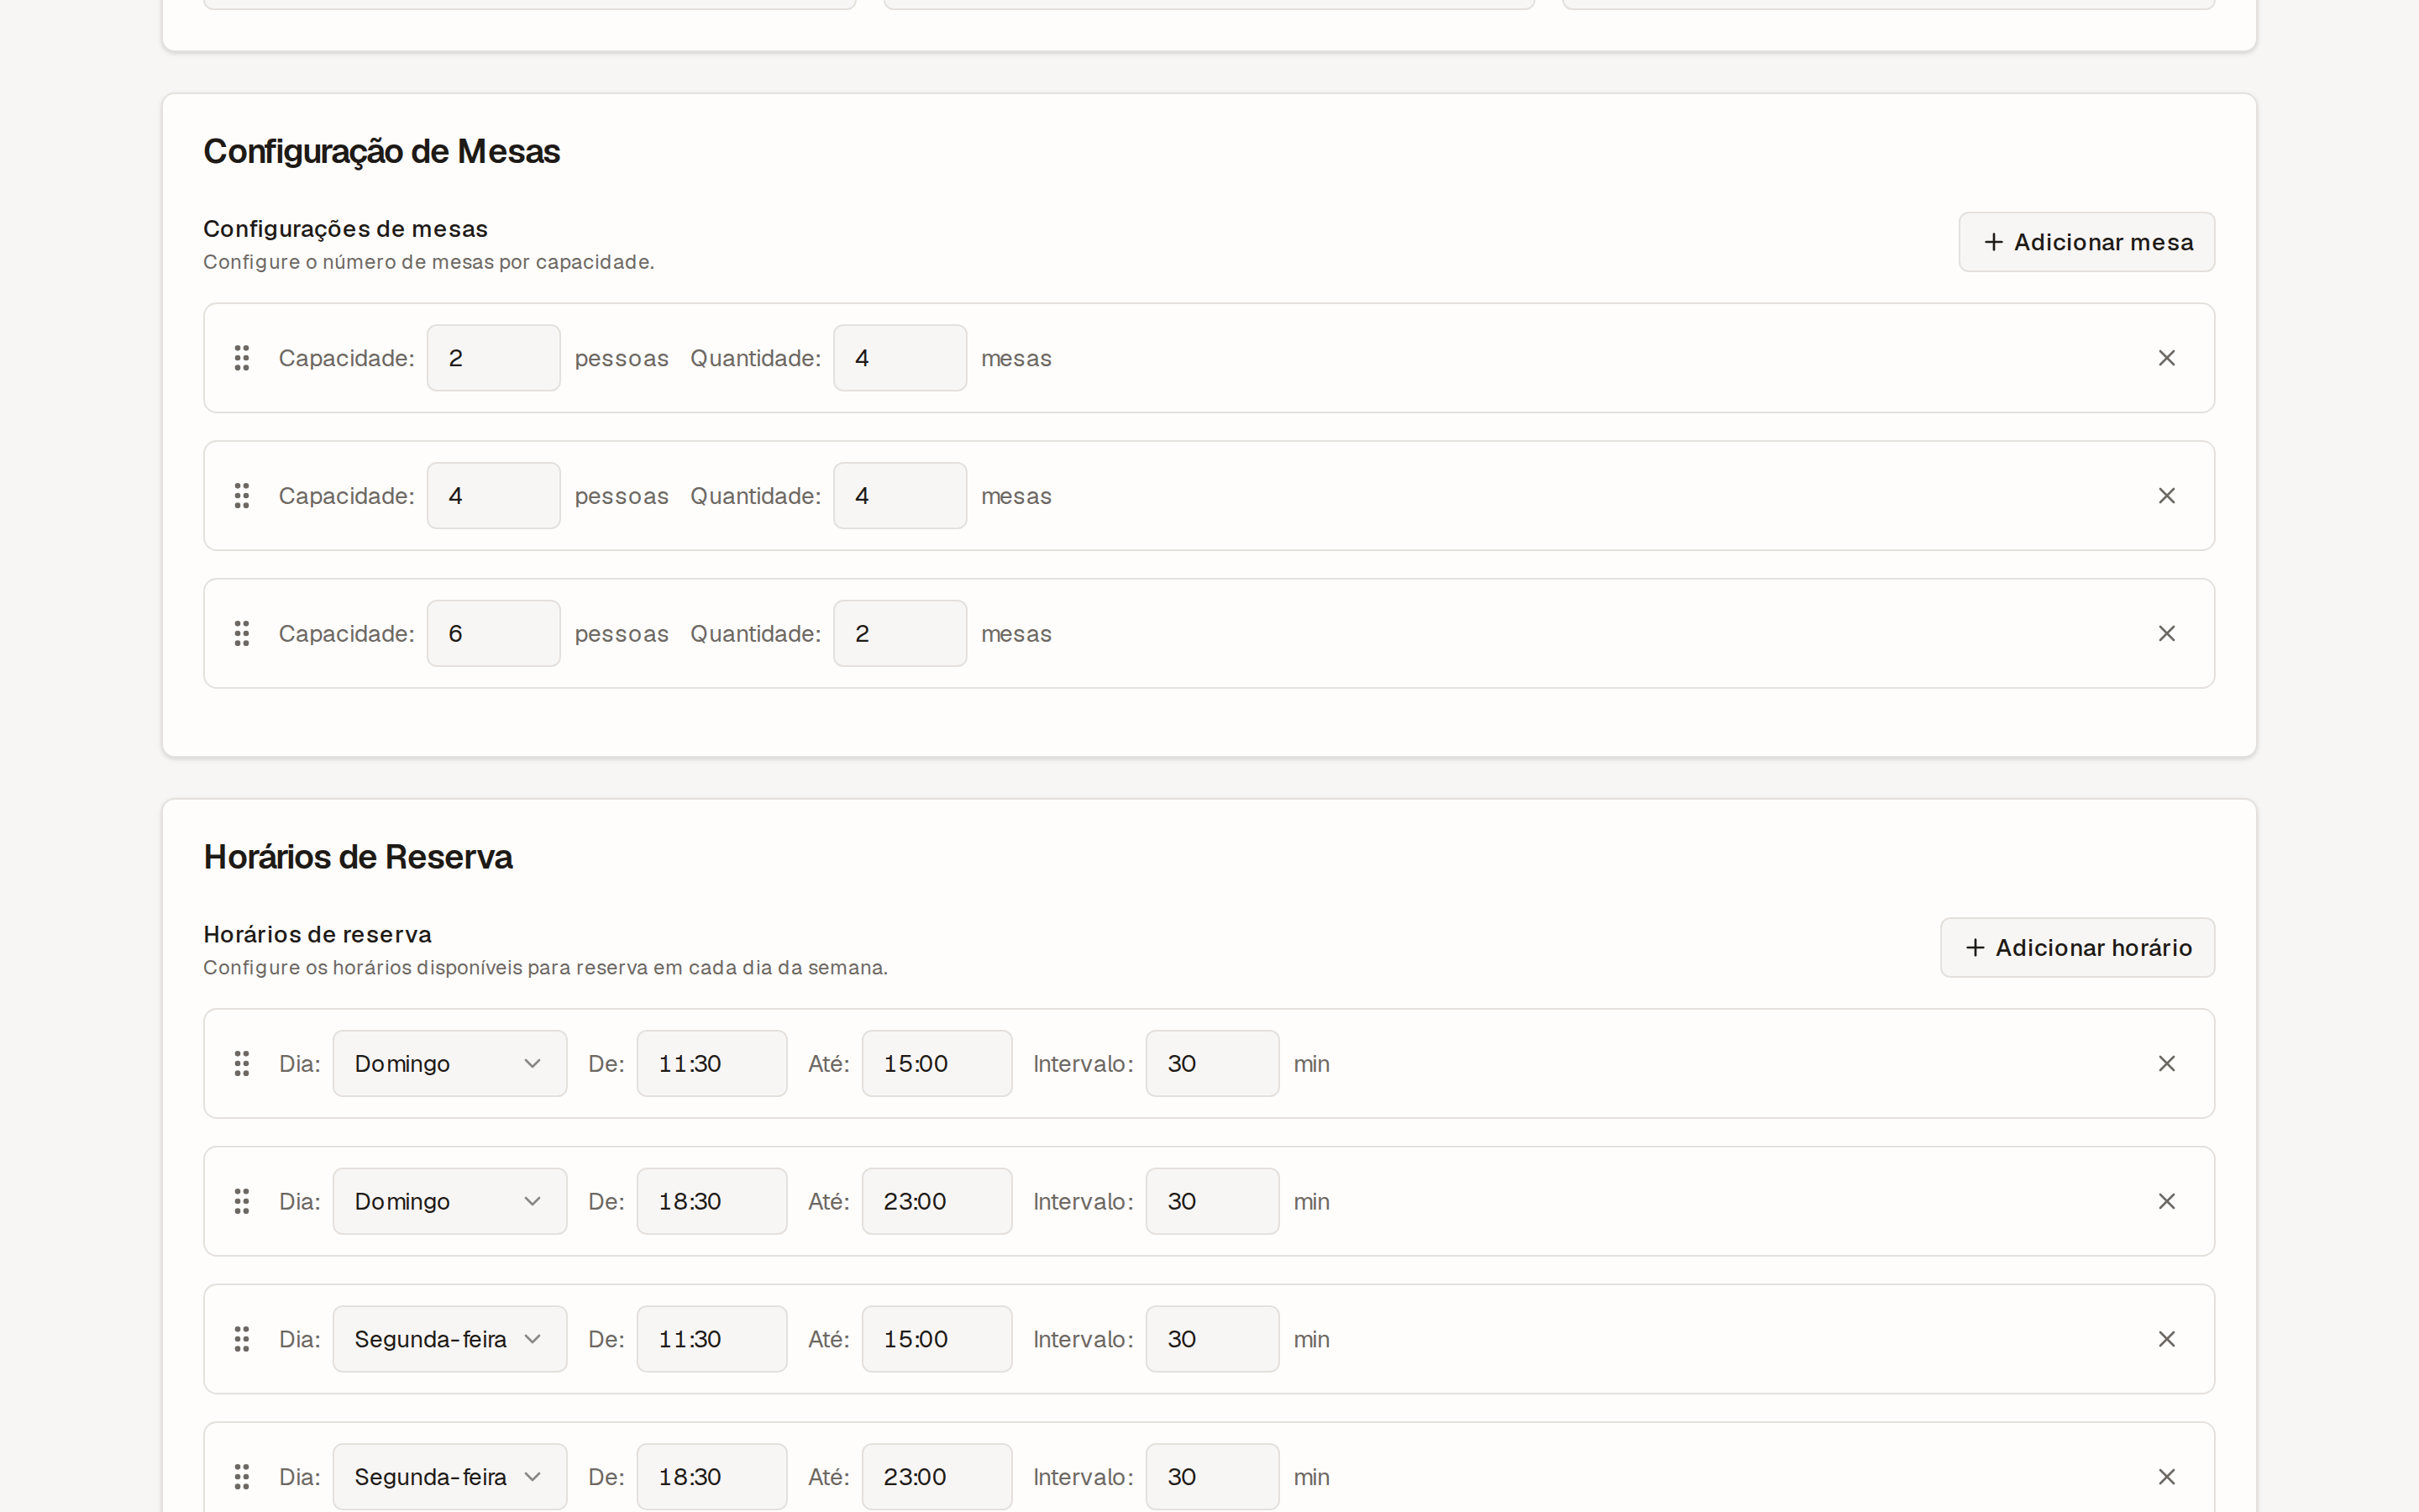Delete the Segunda-feira 11:30 schedule row
2419x1512 pixels.
(x=2166, y=1340)
